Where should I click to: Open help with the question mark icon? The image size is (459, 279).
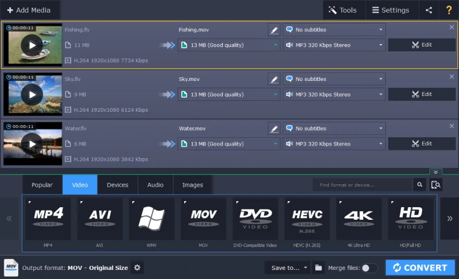point(449,10)
